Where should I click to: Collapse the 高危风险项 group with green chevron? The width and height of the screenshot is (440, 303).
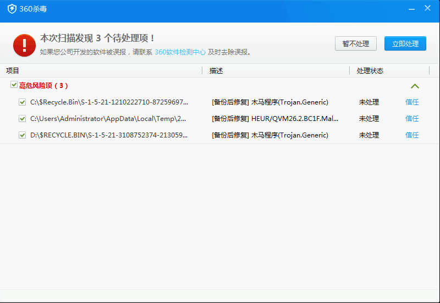415,86
